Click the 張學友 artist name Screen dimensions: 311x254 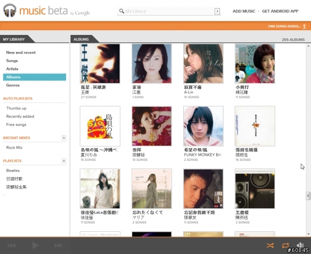(190, 218)
